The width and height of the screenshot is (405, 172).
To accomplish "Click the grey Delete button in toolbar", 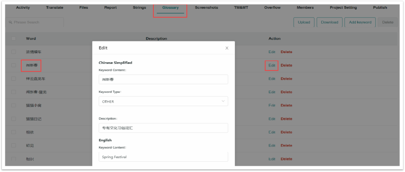I will (388, 22).
